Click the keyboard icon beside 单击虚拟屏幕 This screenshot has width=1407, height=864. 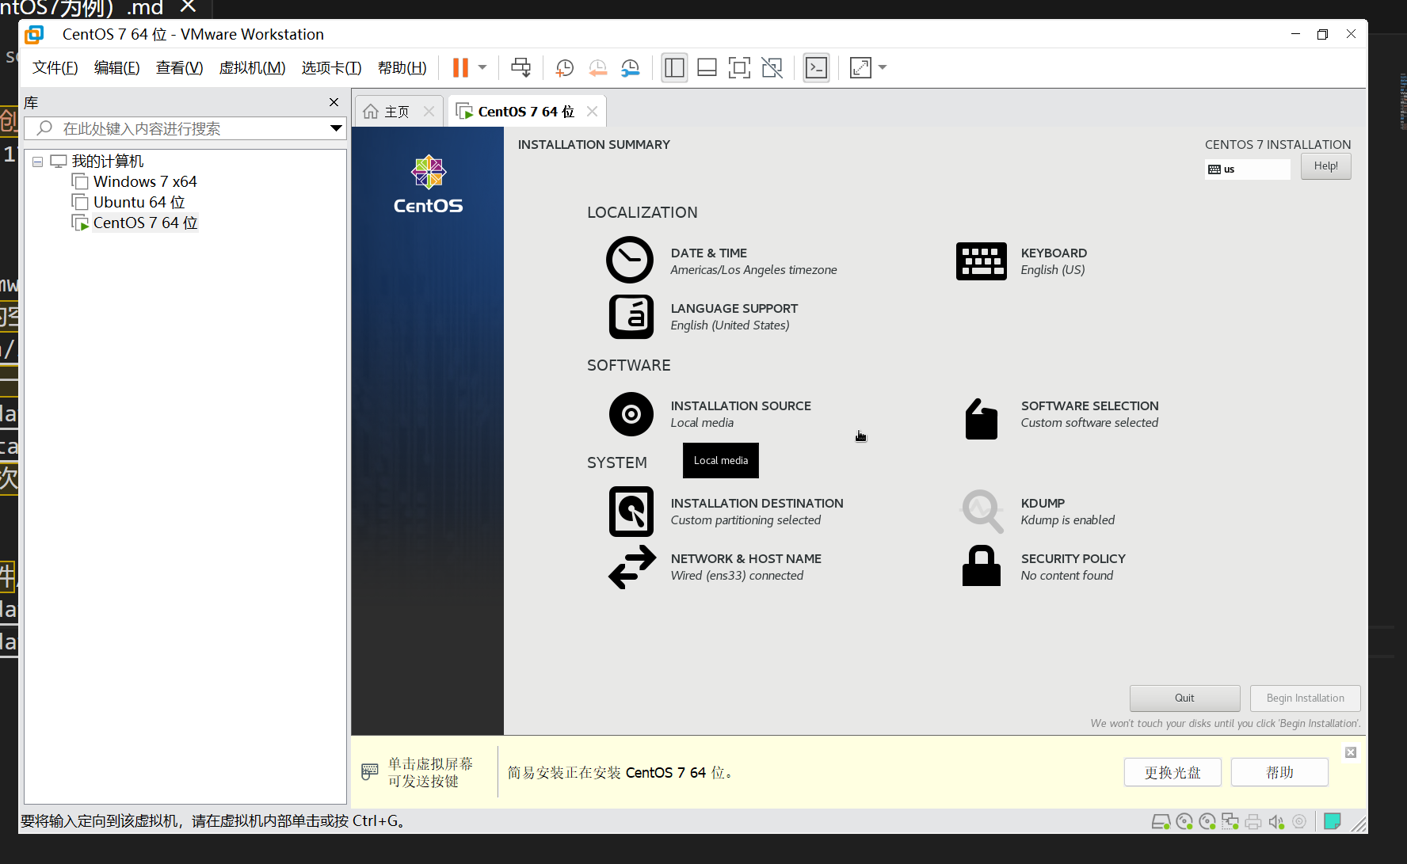pyautogui.click(x=370, y=771)
